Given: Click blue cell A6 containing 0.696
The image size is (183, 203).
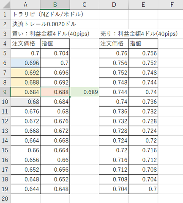Looking at the screenshot, I should pos(25,63).
